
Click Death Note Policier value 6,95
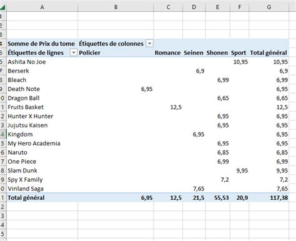pyautogui.click(x=147, y=89)
